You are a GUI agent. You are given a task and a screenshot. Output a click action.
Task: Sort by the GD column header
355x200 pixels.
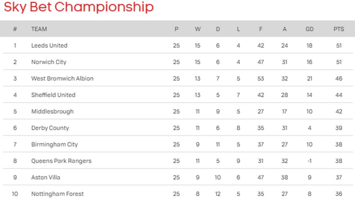coord(309,29)
